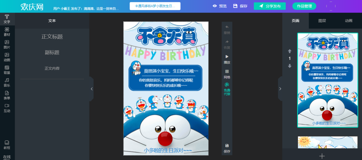This screenshot has height=160, width=362.
Task: Open the 音乐 music panel
Action: click(x=7, y=83)
